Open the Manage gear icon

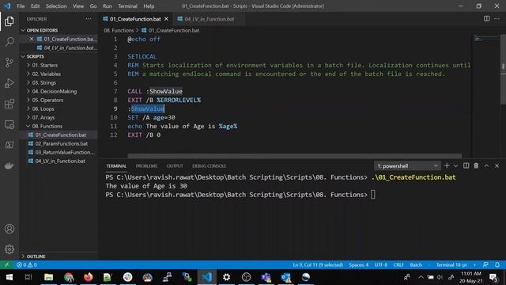coord(9,249)
